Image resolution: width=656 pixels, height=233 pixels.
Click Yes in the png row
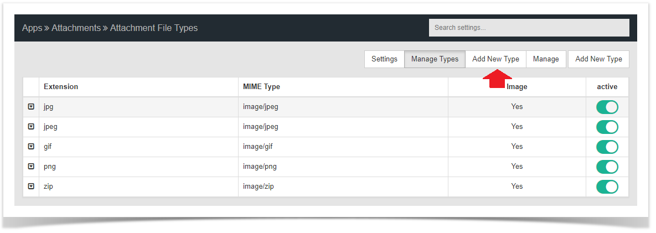point(516,167)
